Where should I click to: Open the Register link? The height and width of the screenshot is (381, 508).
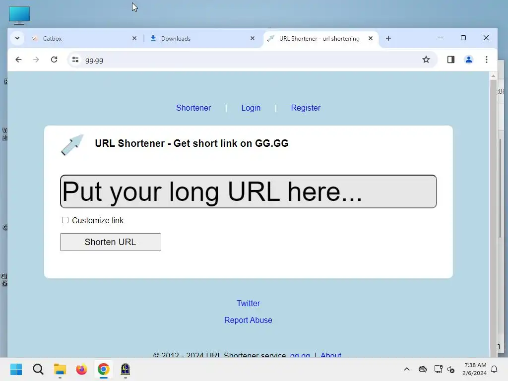[x=306, y=108]
